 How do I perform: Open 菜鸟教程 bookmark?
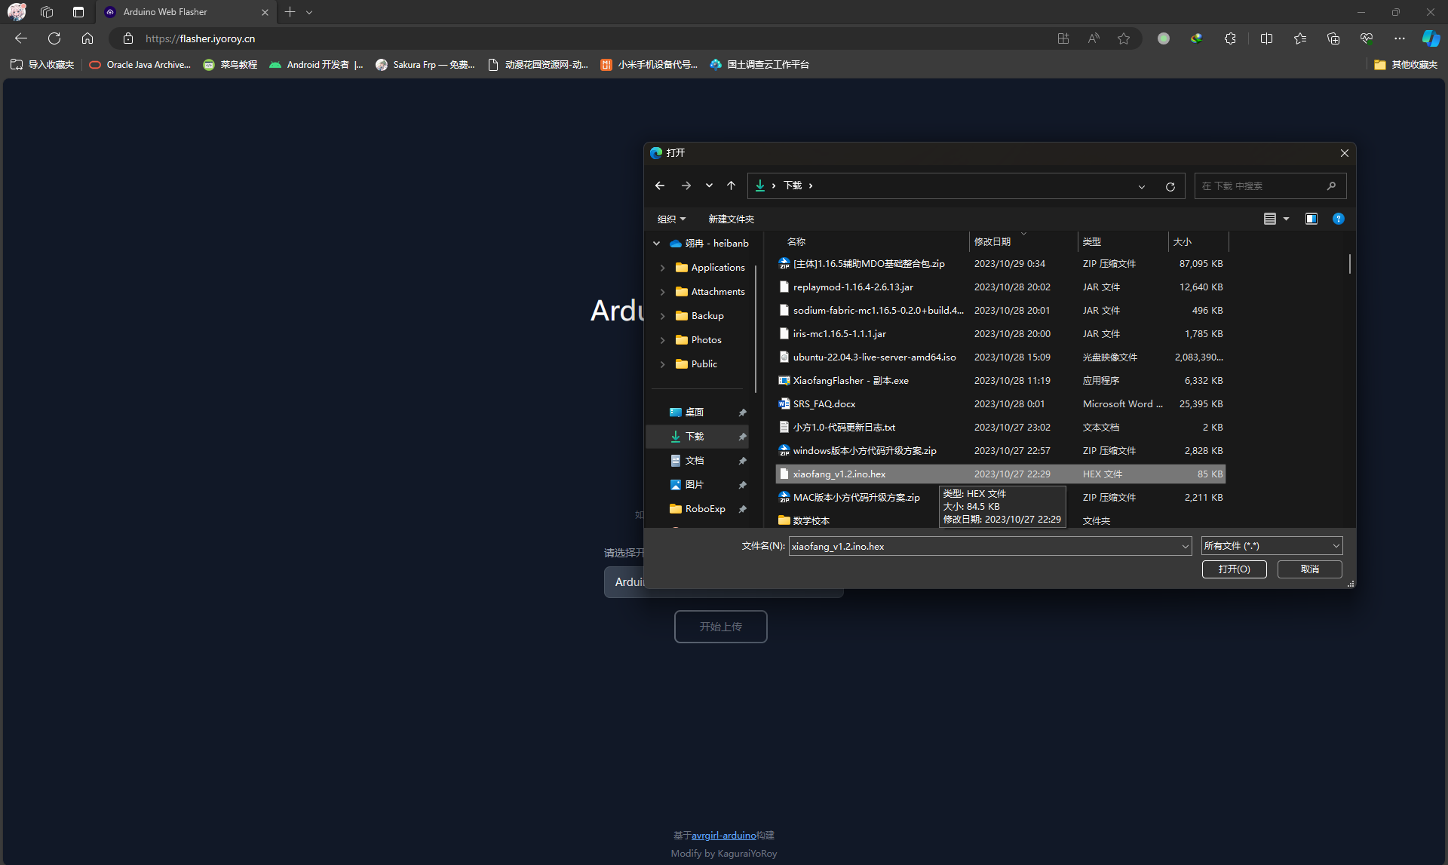click(230, 65)
